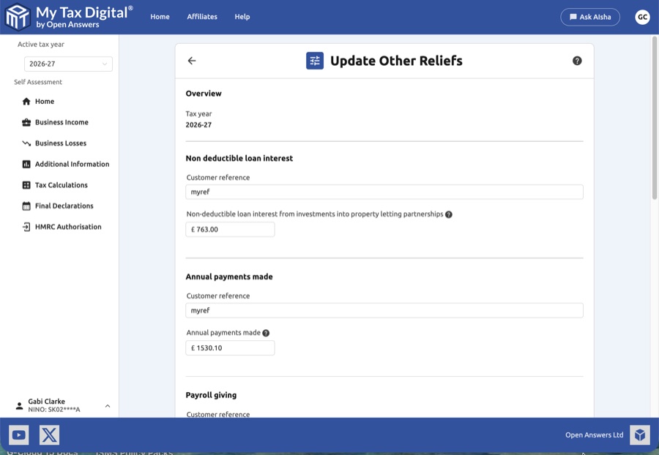The height and width of the screenshot is (455, 659).
Task: Select the HMRC Authorisation sidebar icon
Action: point(26,226)
